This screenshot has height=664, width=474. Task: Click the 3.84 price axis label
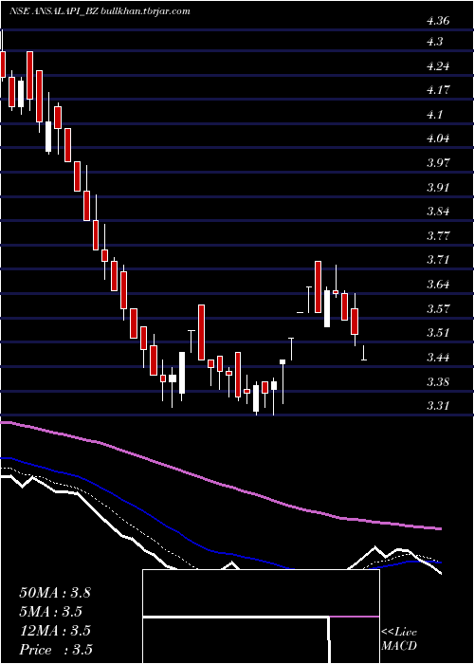tap(438, 212)
